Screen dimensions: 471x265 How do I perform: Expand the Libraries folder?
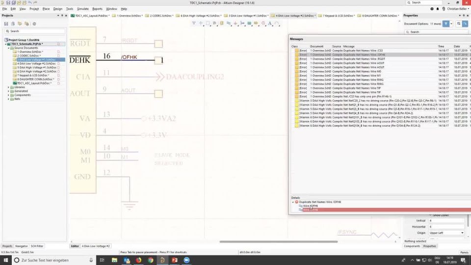[x=8, y=87]
